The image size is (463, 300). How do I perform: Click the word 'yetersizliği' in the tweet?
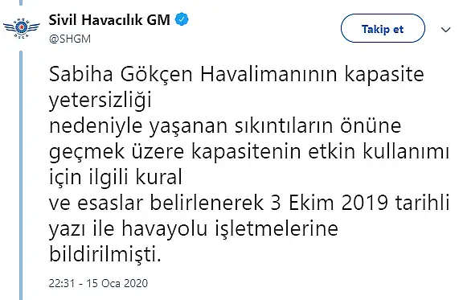click(100, 101)
